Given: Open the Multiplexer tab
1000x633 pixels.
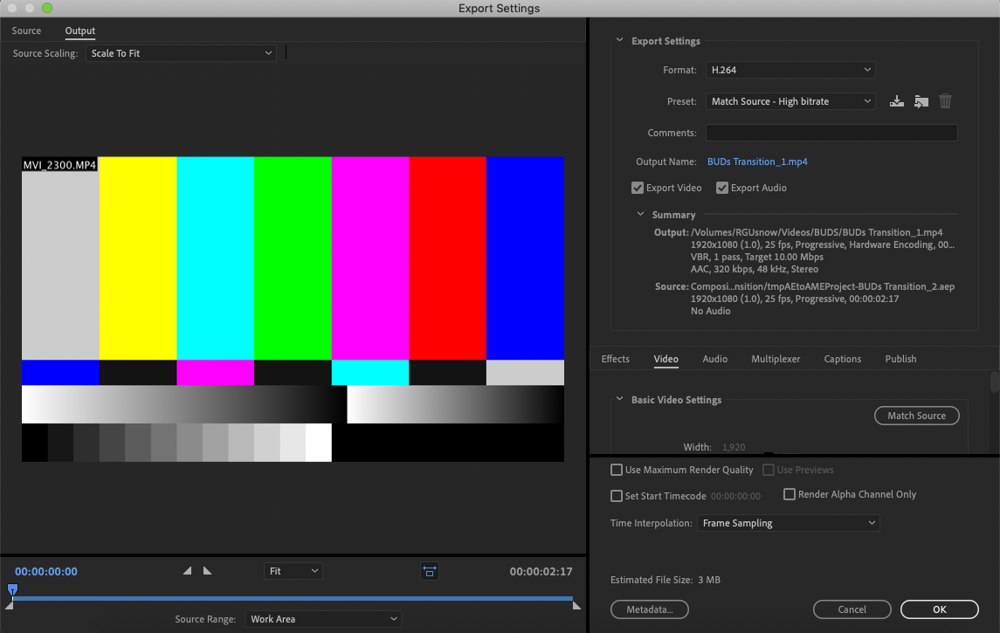Looking at the screenshot, I should click(x=776, y=359).
